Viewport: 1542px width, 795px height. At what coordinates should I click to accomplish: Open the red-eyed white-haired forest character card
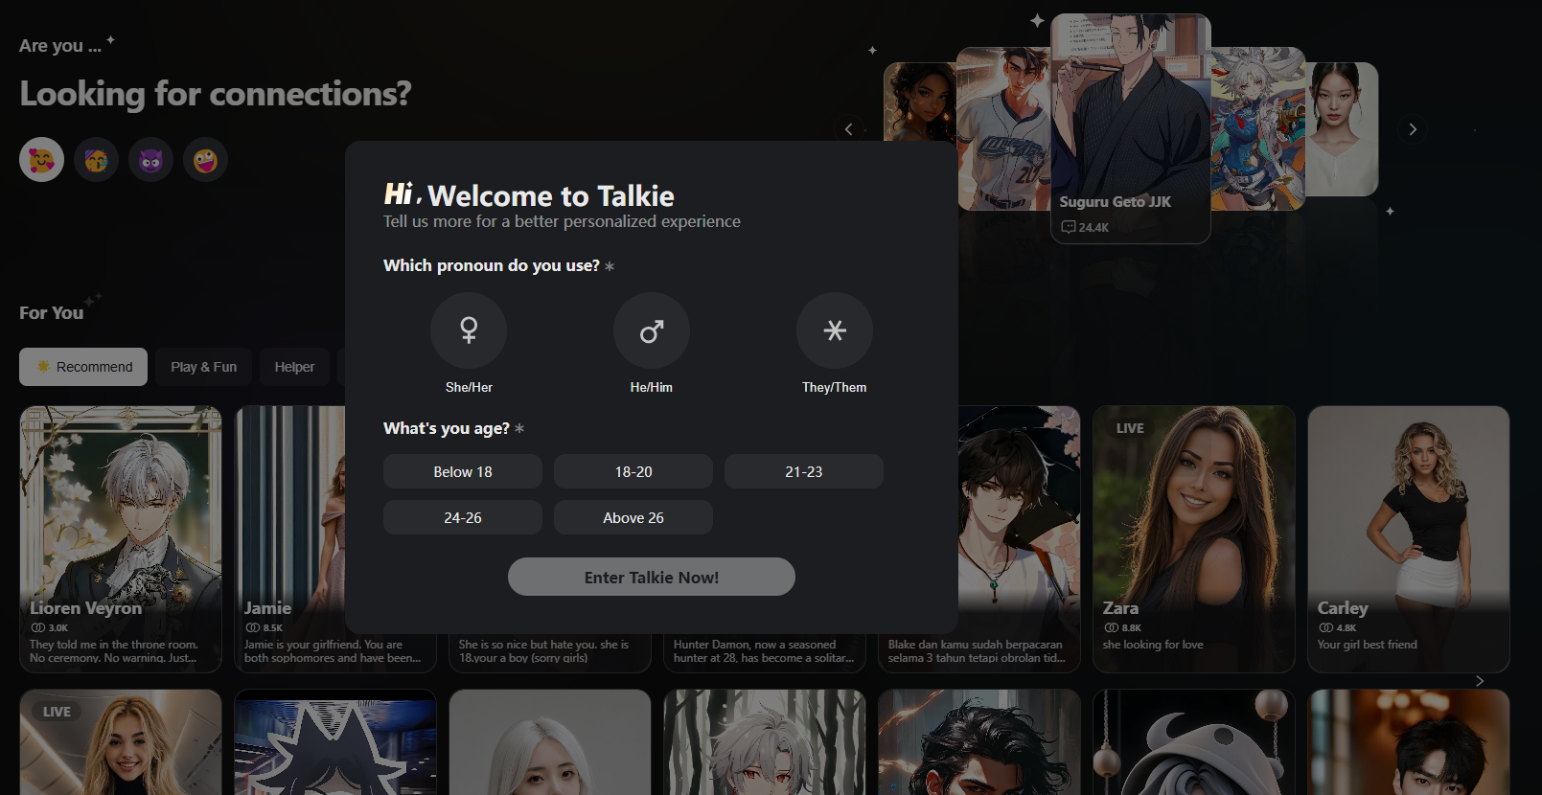point(765,741)
